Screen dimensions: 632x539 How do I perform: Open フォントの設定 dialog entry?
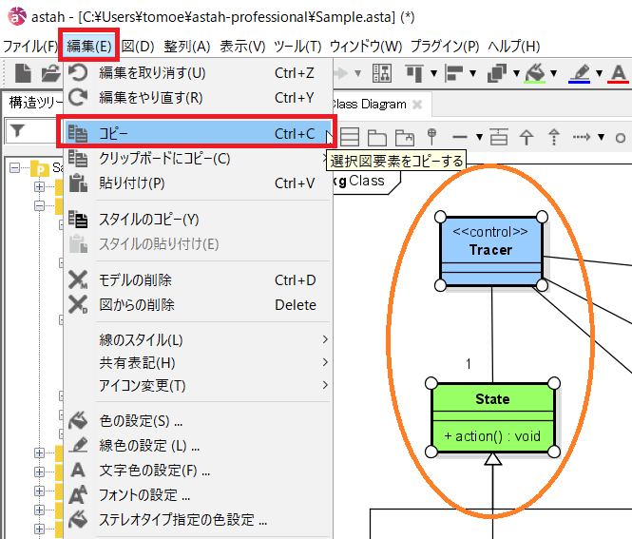pyautogui.click(x=144, y=494)
